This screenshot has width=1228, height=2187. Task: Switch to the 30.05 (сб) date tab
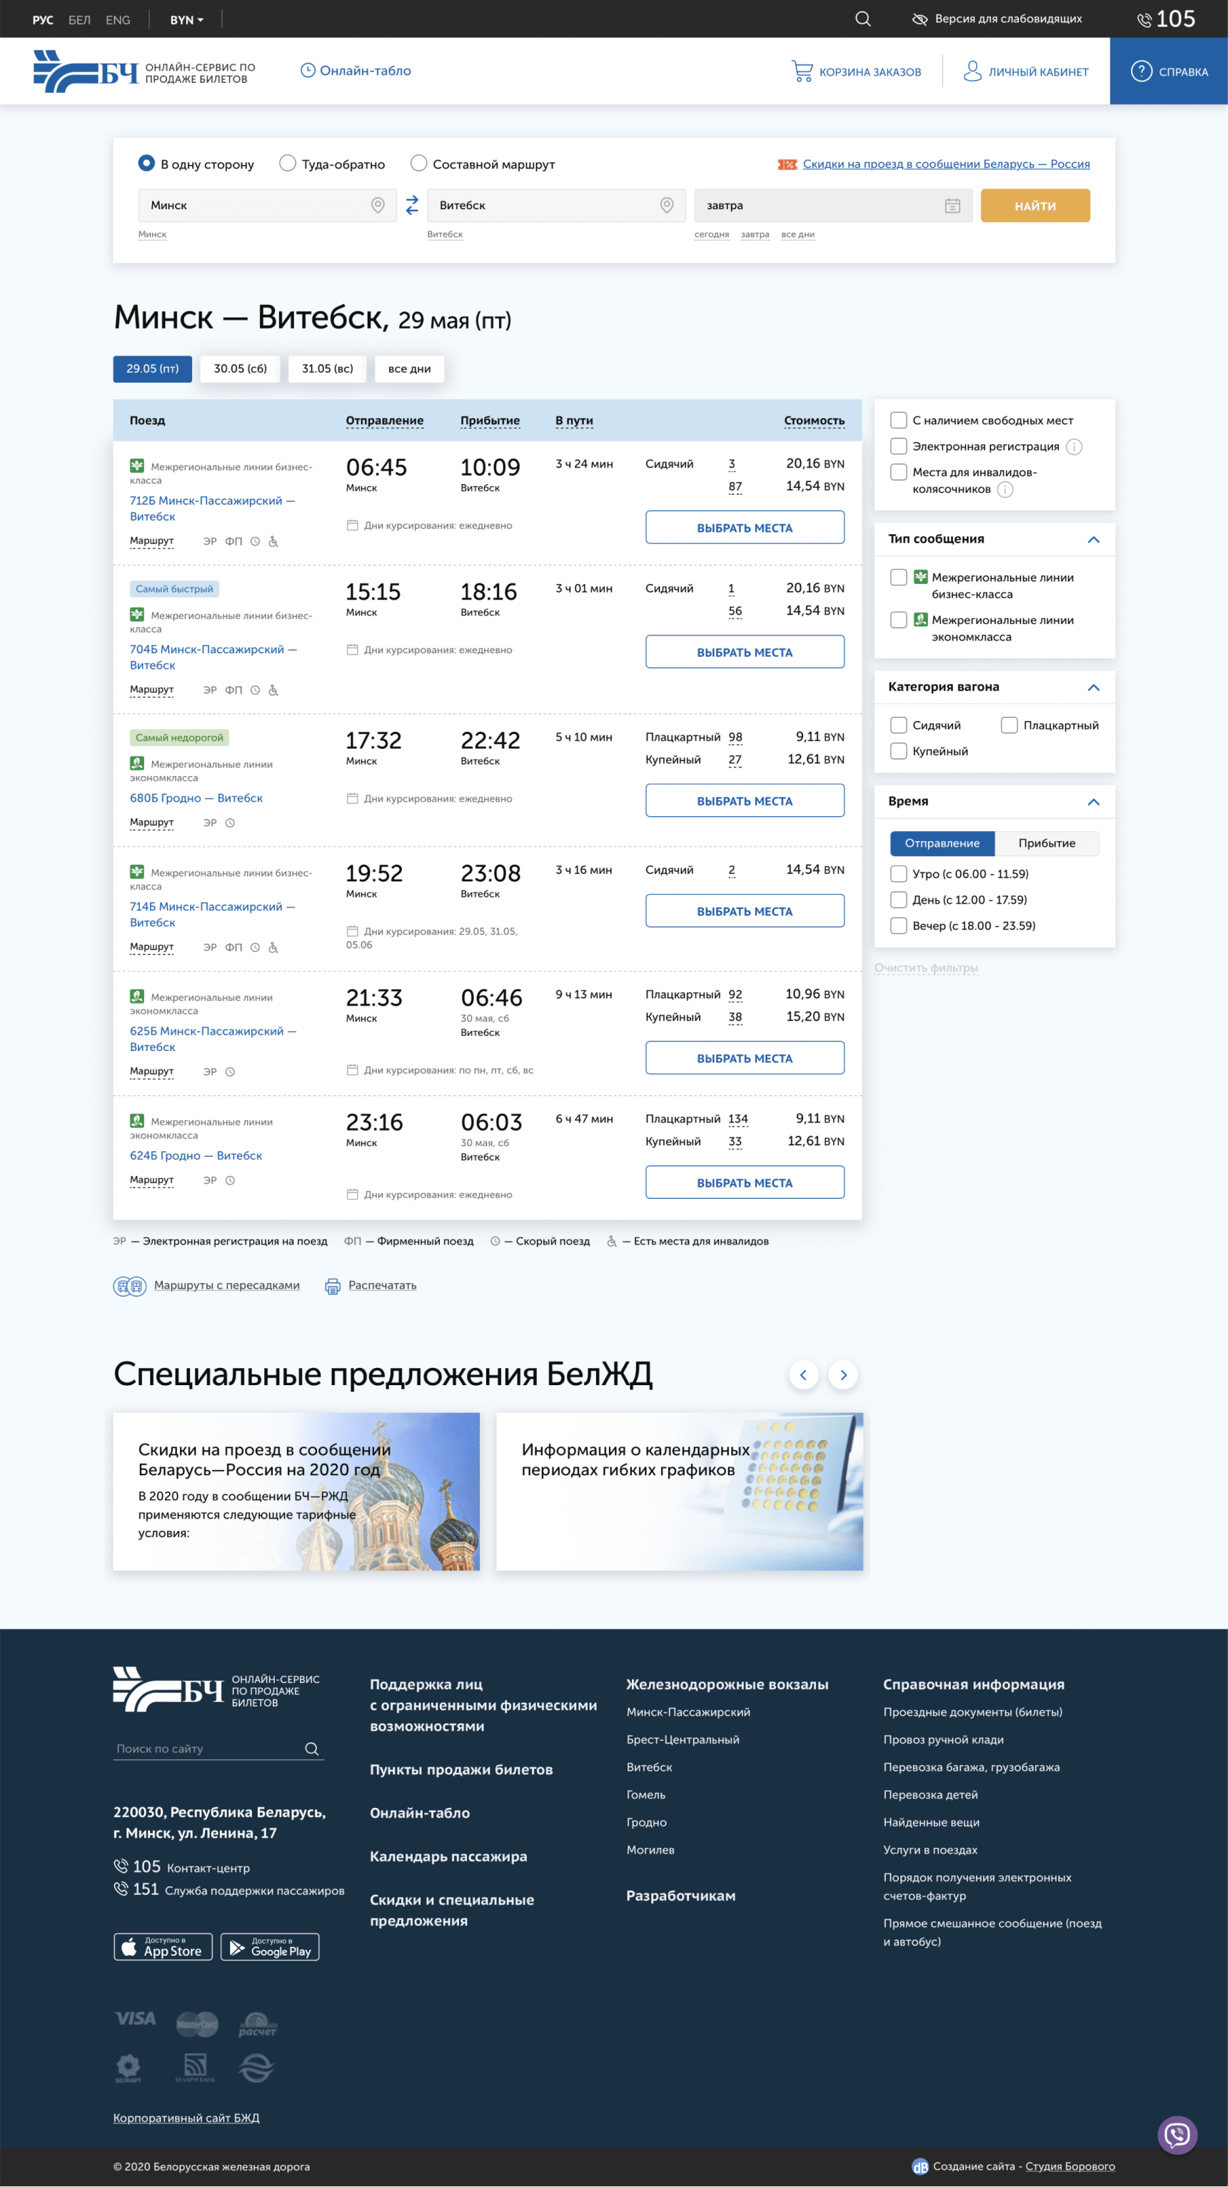[240, 368]
